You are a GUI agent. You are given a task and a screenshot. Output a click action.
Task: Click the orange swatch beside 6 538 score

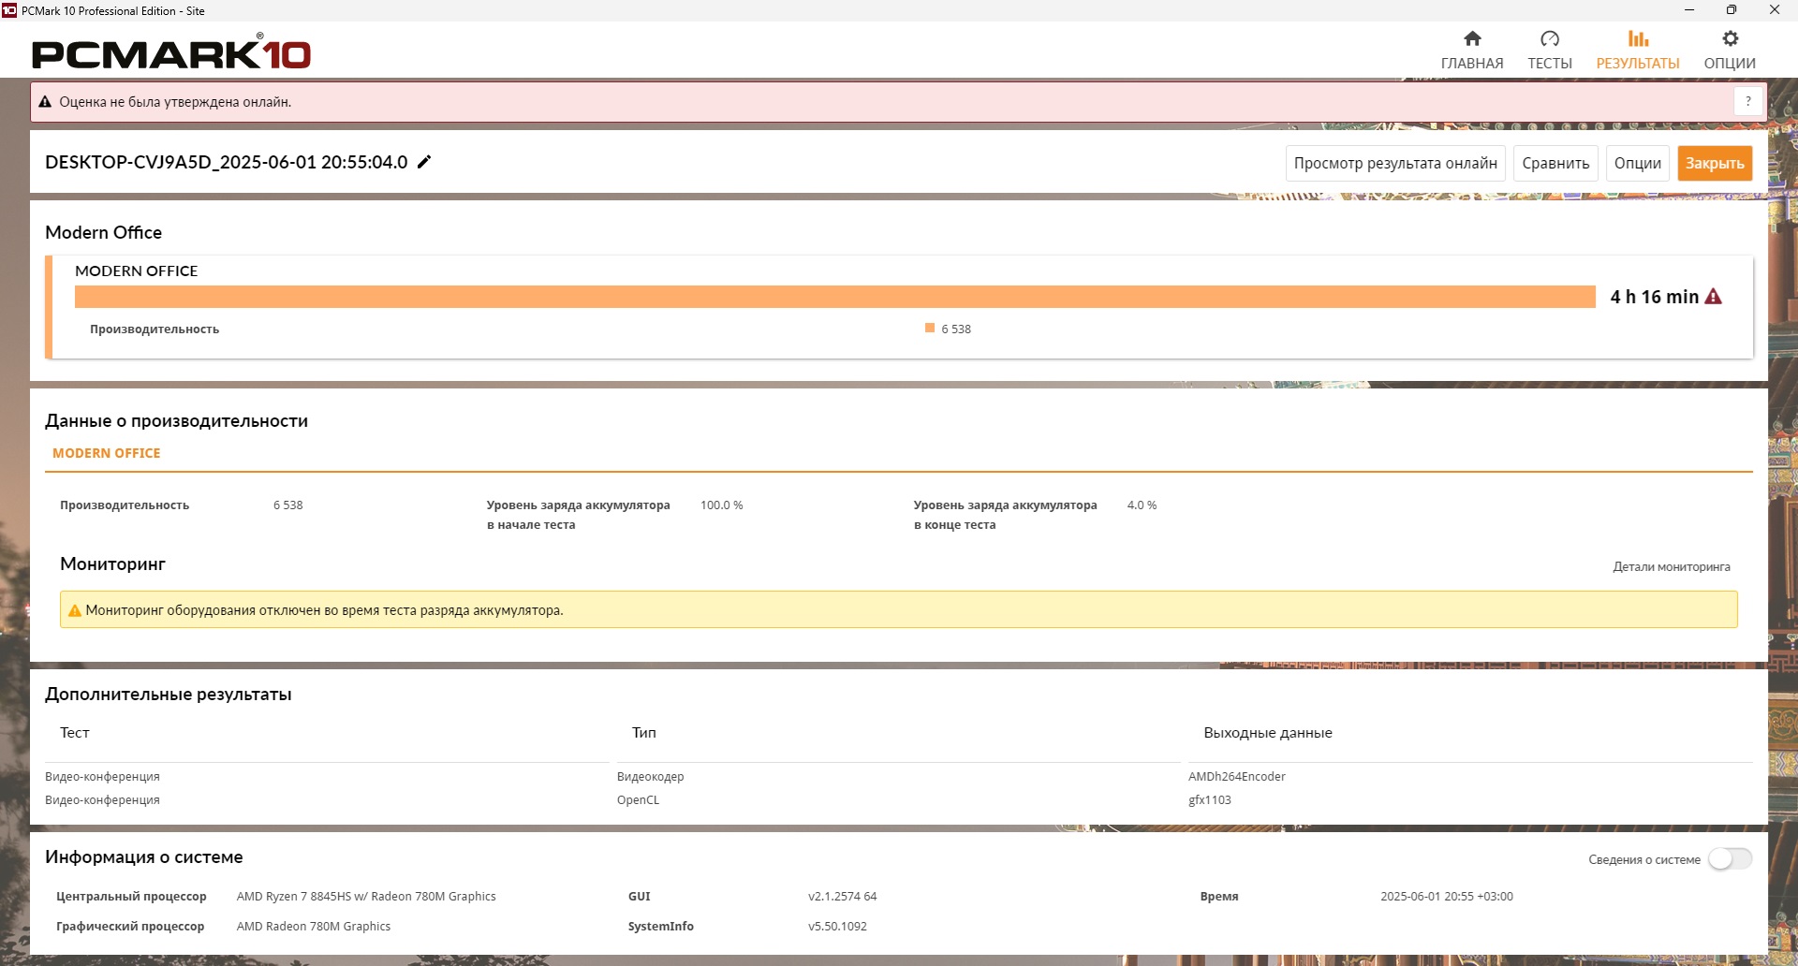click(930, 328)
